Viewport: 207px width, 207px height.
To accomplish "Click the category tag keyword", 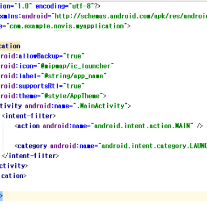I will 32,146.
